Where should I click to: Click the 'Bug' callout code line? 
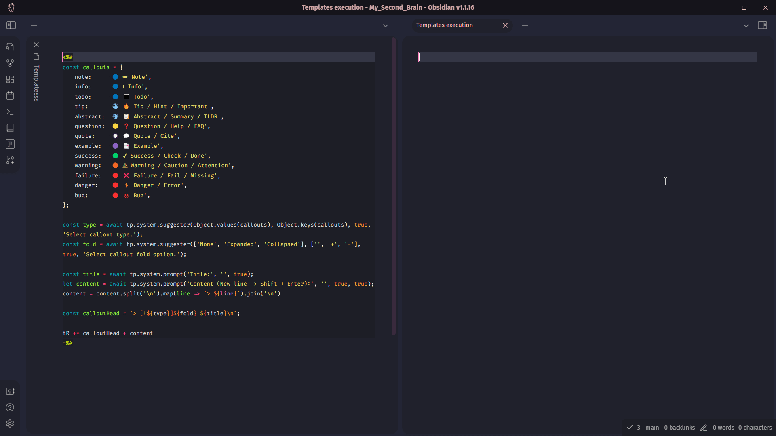pyautogui.click(x=112, y=195)
